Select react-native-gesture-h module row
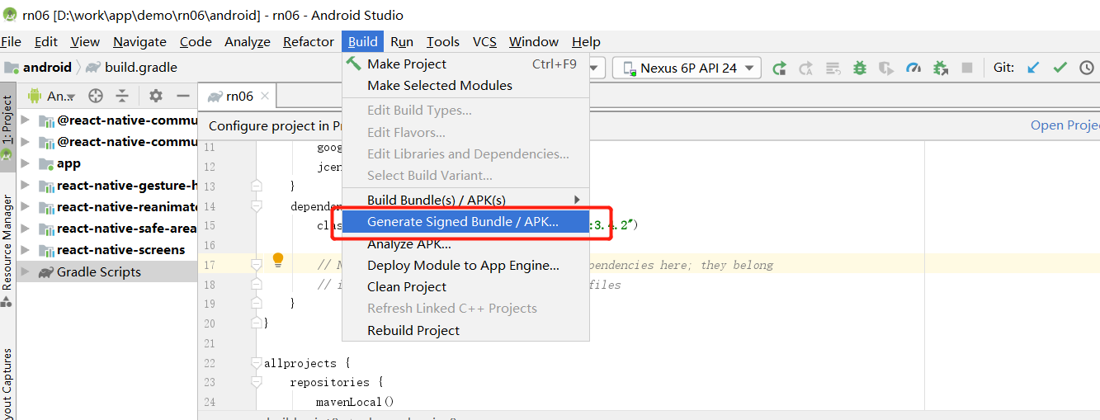 click(x=107, y=185)
